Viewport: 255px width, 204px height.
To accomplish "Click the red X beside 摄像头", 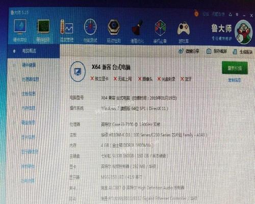I will point(140,79).
